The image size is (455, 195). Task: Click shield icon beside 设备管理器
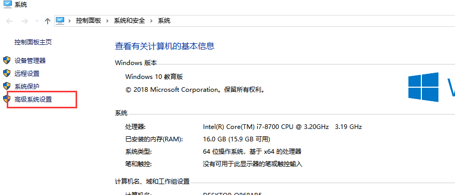[x=7, y=60]
